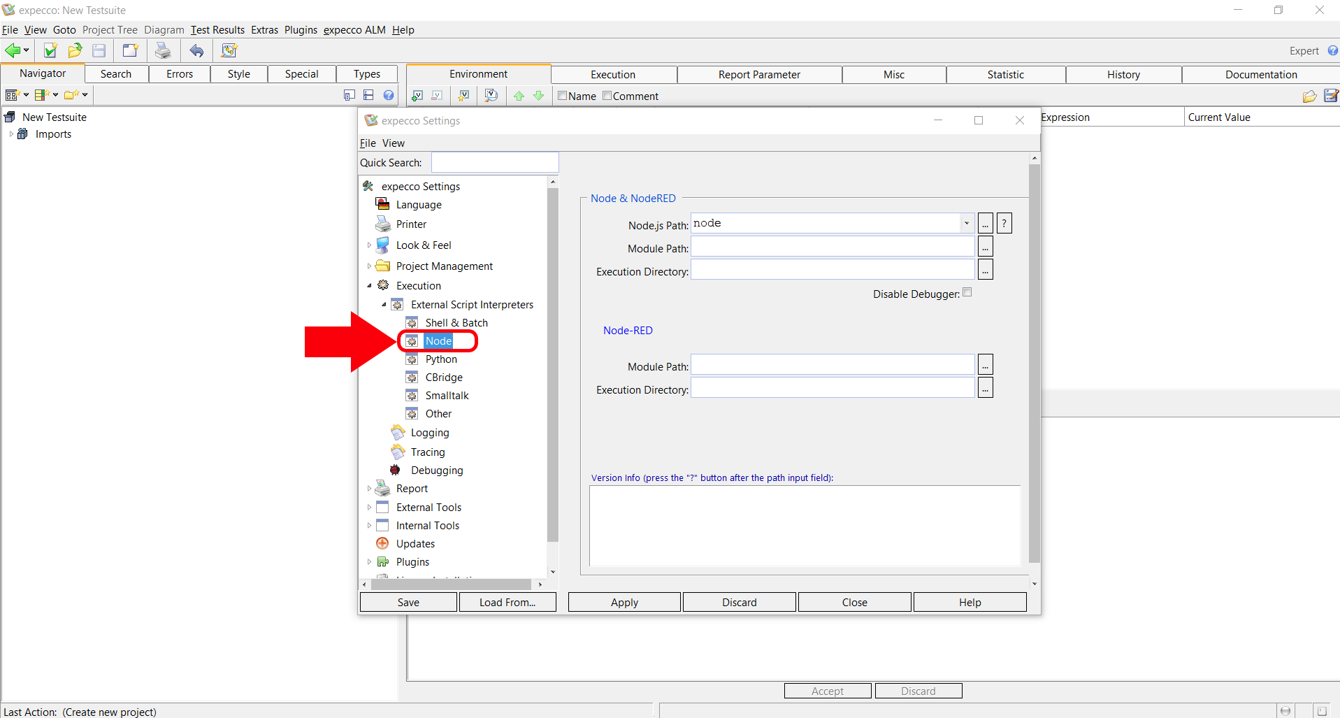Viewport: 1340px width, 718px height.
Task: Open the Plugins menu
Action: (301, 30)
